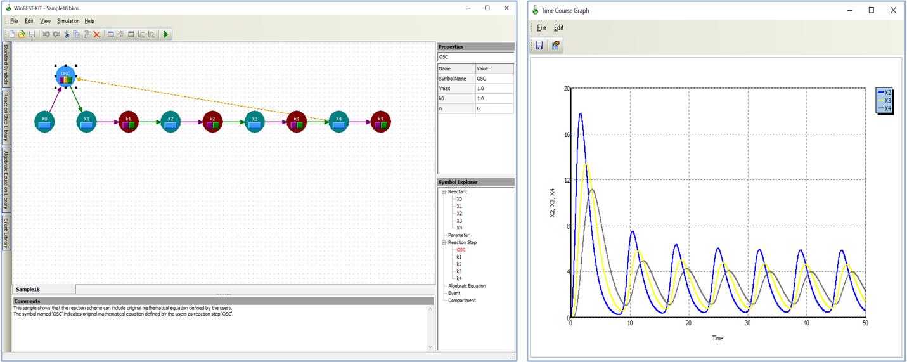The image size is (907, 362).
Task: Select the X4 reactant node
Action: [338, 121]
